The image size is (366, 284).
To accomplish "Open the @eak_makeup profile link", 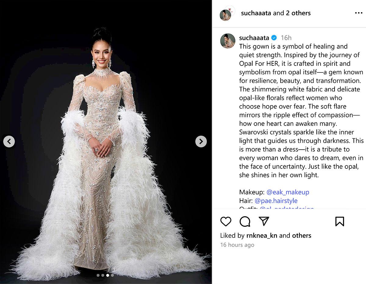I will [x=288, y=192].
